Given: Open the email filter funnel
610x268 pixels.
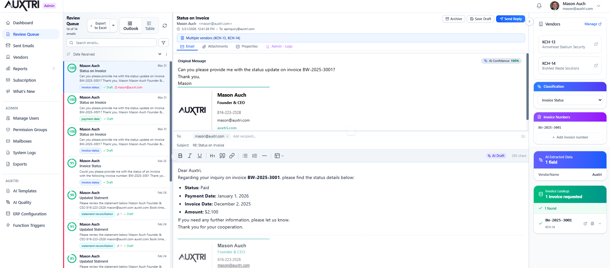Looking at the screenshot, I should [x=163, y=43].
